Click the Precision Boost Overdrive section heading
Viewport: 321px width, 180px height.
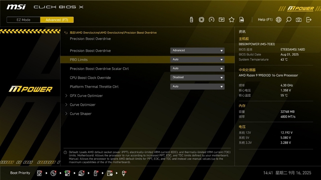90,39
